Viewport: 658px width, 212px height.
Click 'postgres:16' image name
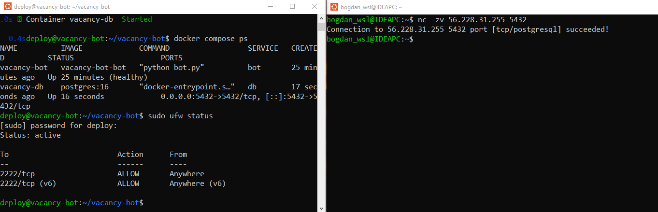(85, 87)
